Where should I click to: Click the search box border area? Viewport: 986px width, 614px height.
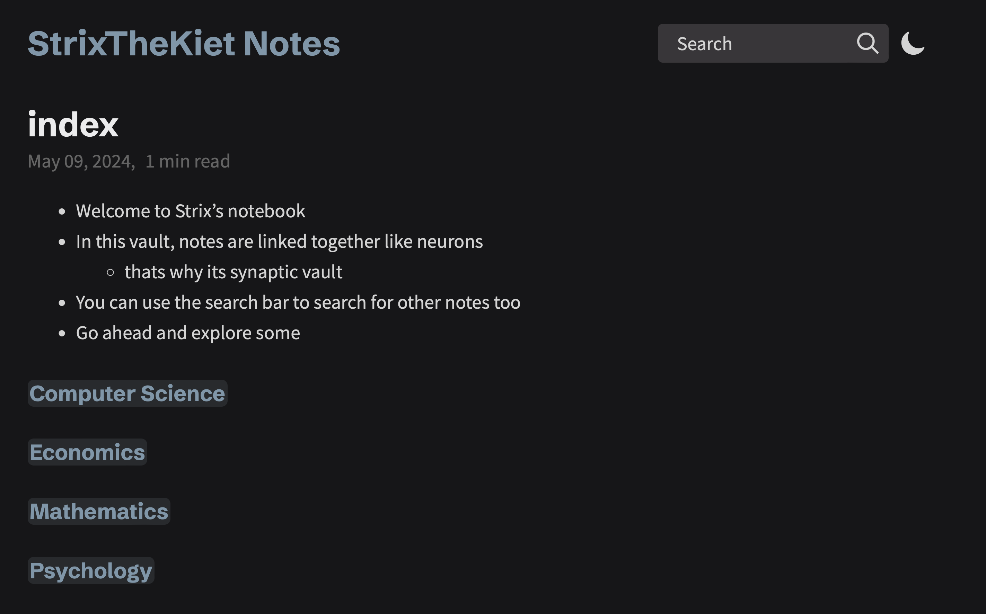772,25
